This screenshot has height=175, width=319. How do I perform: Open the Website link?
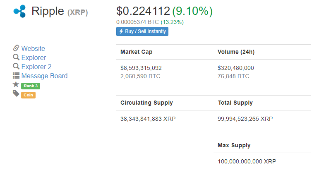[x=33, y=48]
